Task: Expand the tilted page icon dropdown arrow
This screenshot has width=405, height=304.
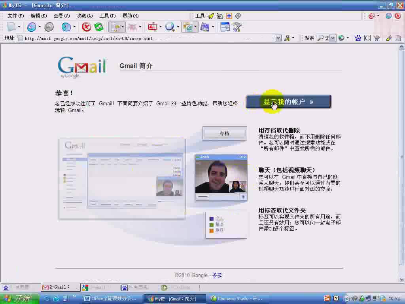Action: 213,27
